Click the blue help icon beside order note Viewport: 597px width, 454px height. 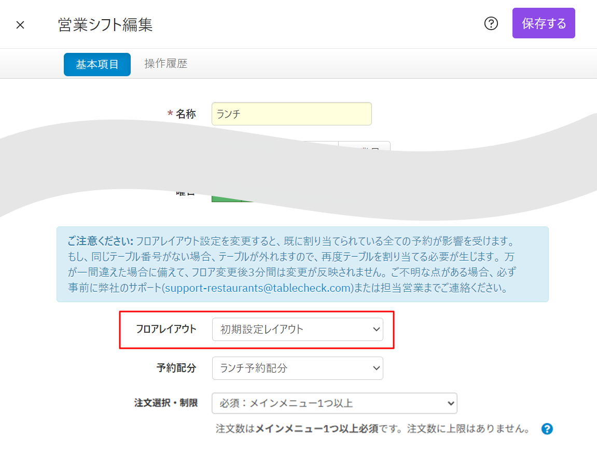547,429
